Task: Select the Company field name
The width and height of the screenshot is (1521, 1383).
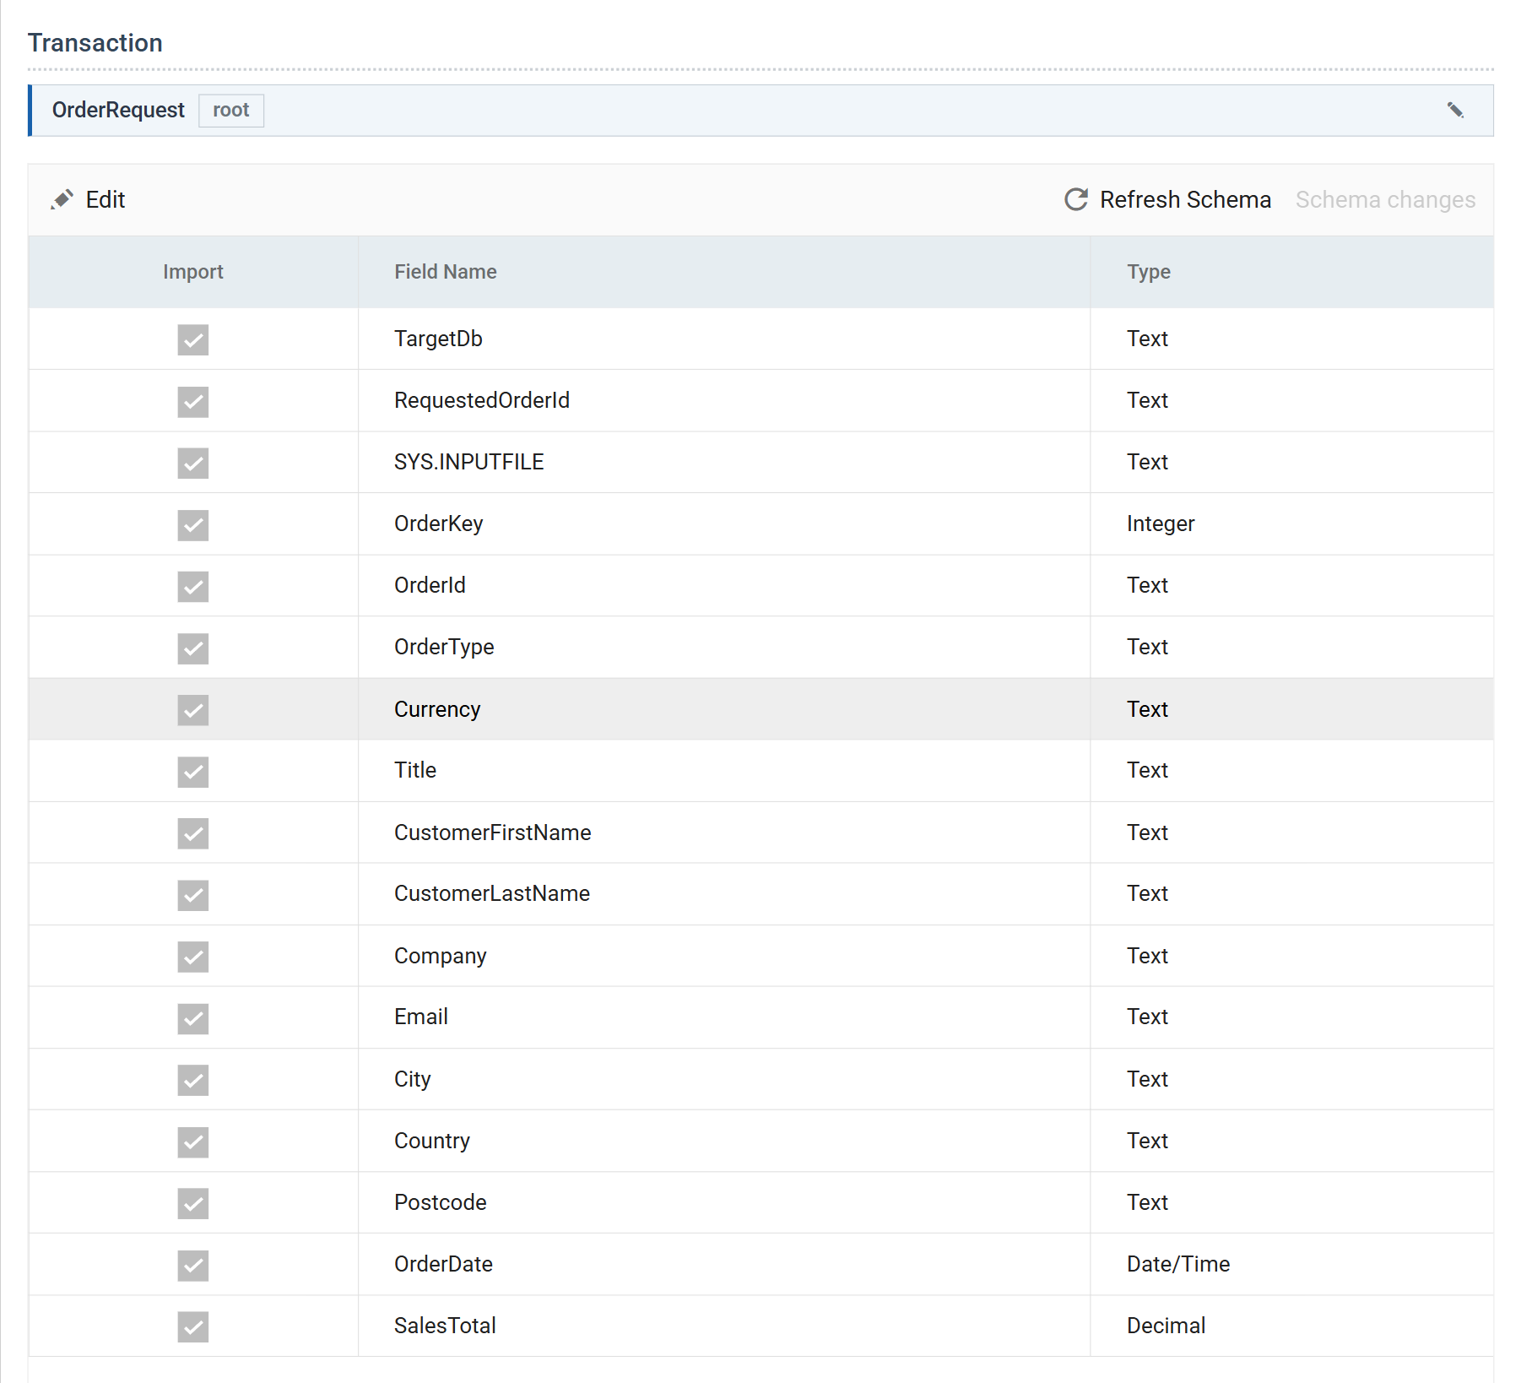Action: (441, 956)
